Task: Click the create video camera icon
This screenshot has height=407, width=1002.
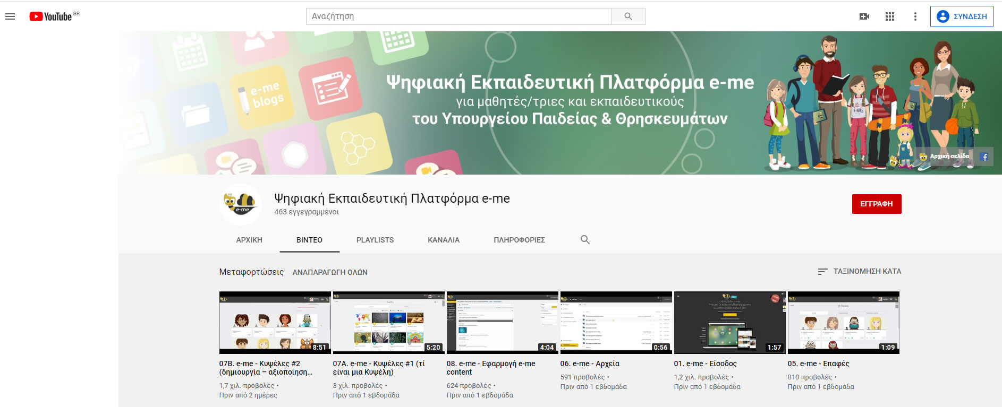Action: click(x=864, y=16)
